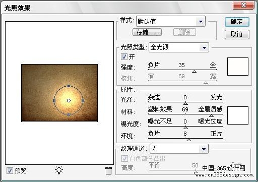Toggle the 开 light-on checkbox

tap(124, 57)
